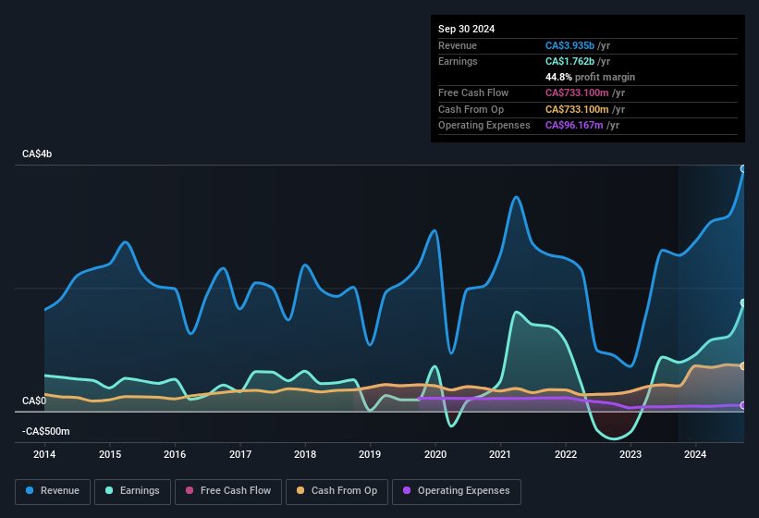Click the orange Cash From Op dot
Screen dimensions: 759x518
coord(301,491)
